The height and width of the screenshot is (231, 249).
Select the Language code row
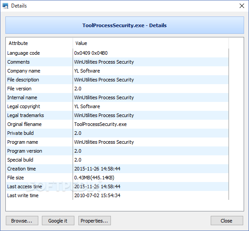pos(117,53)
